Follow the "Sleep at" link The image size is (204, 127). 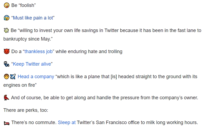[66, 122]
